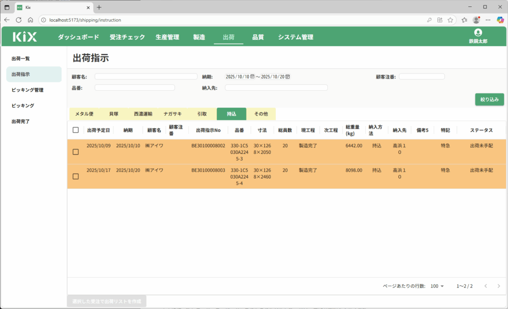
Task: Check the row for BE30100008003
Action: click(x=75, y=176)
